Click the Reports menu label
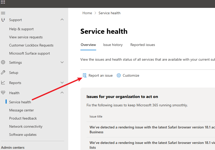 15,83
